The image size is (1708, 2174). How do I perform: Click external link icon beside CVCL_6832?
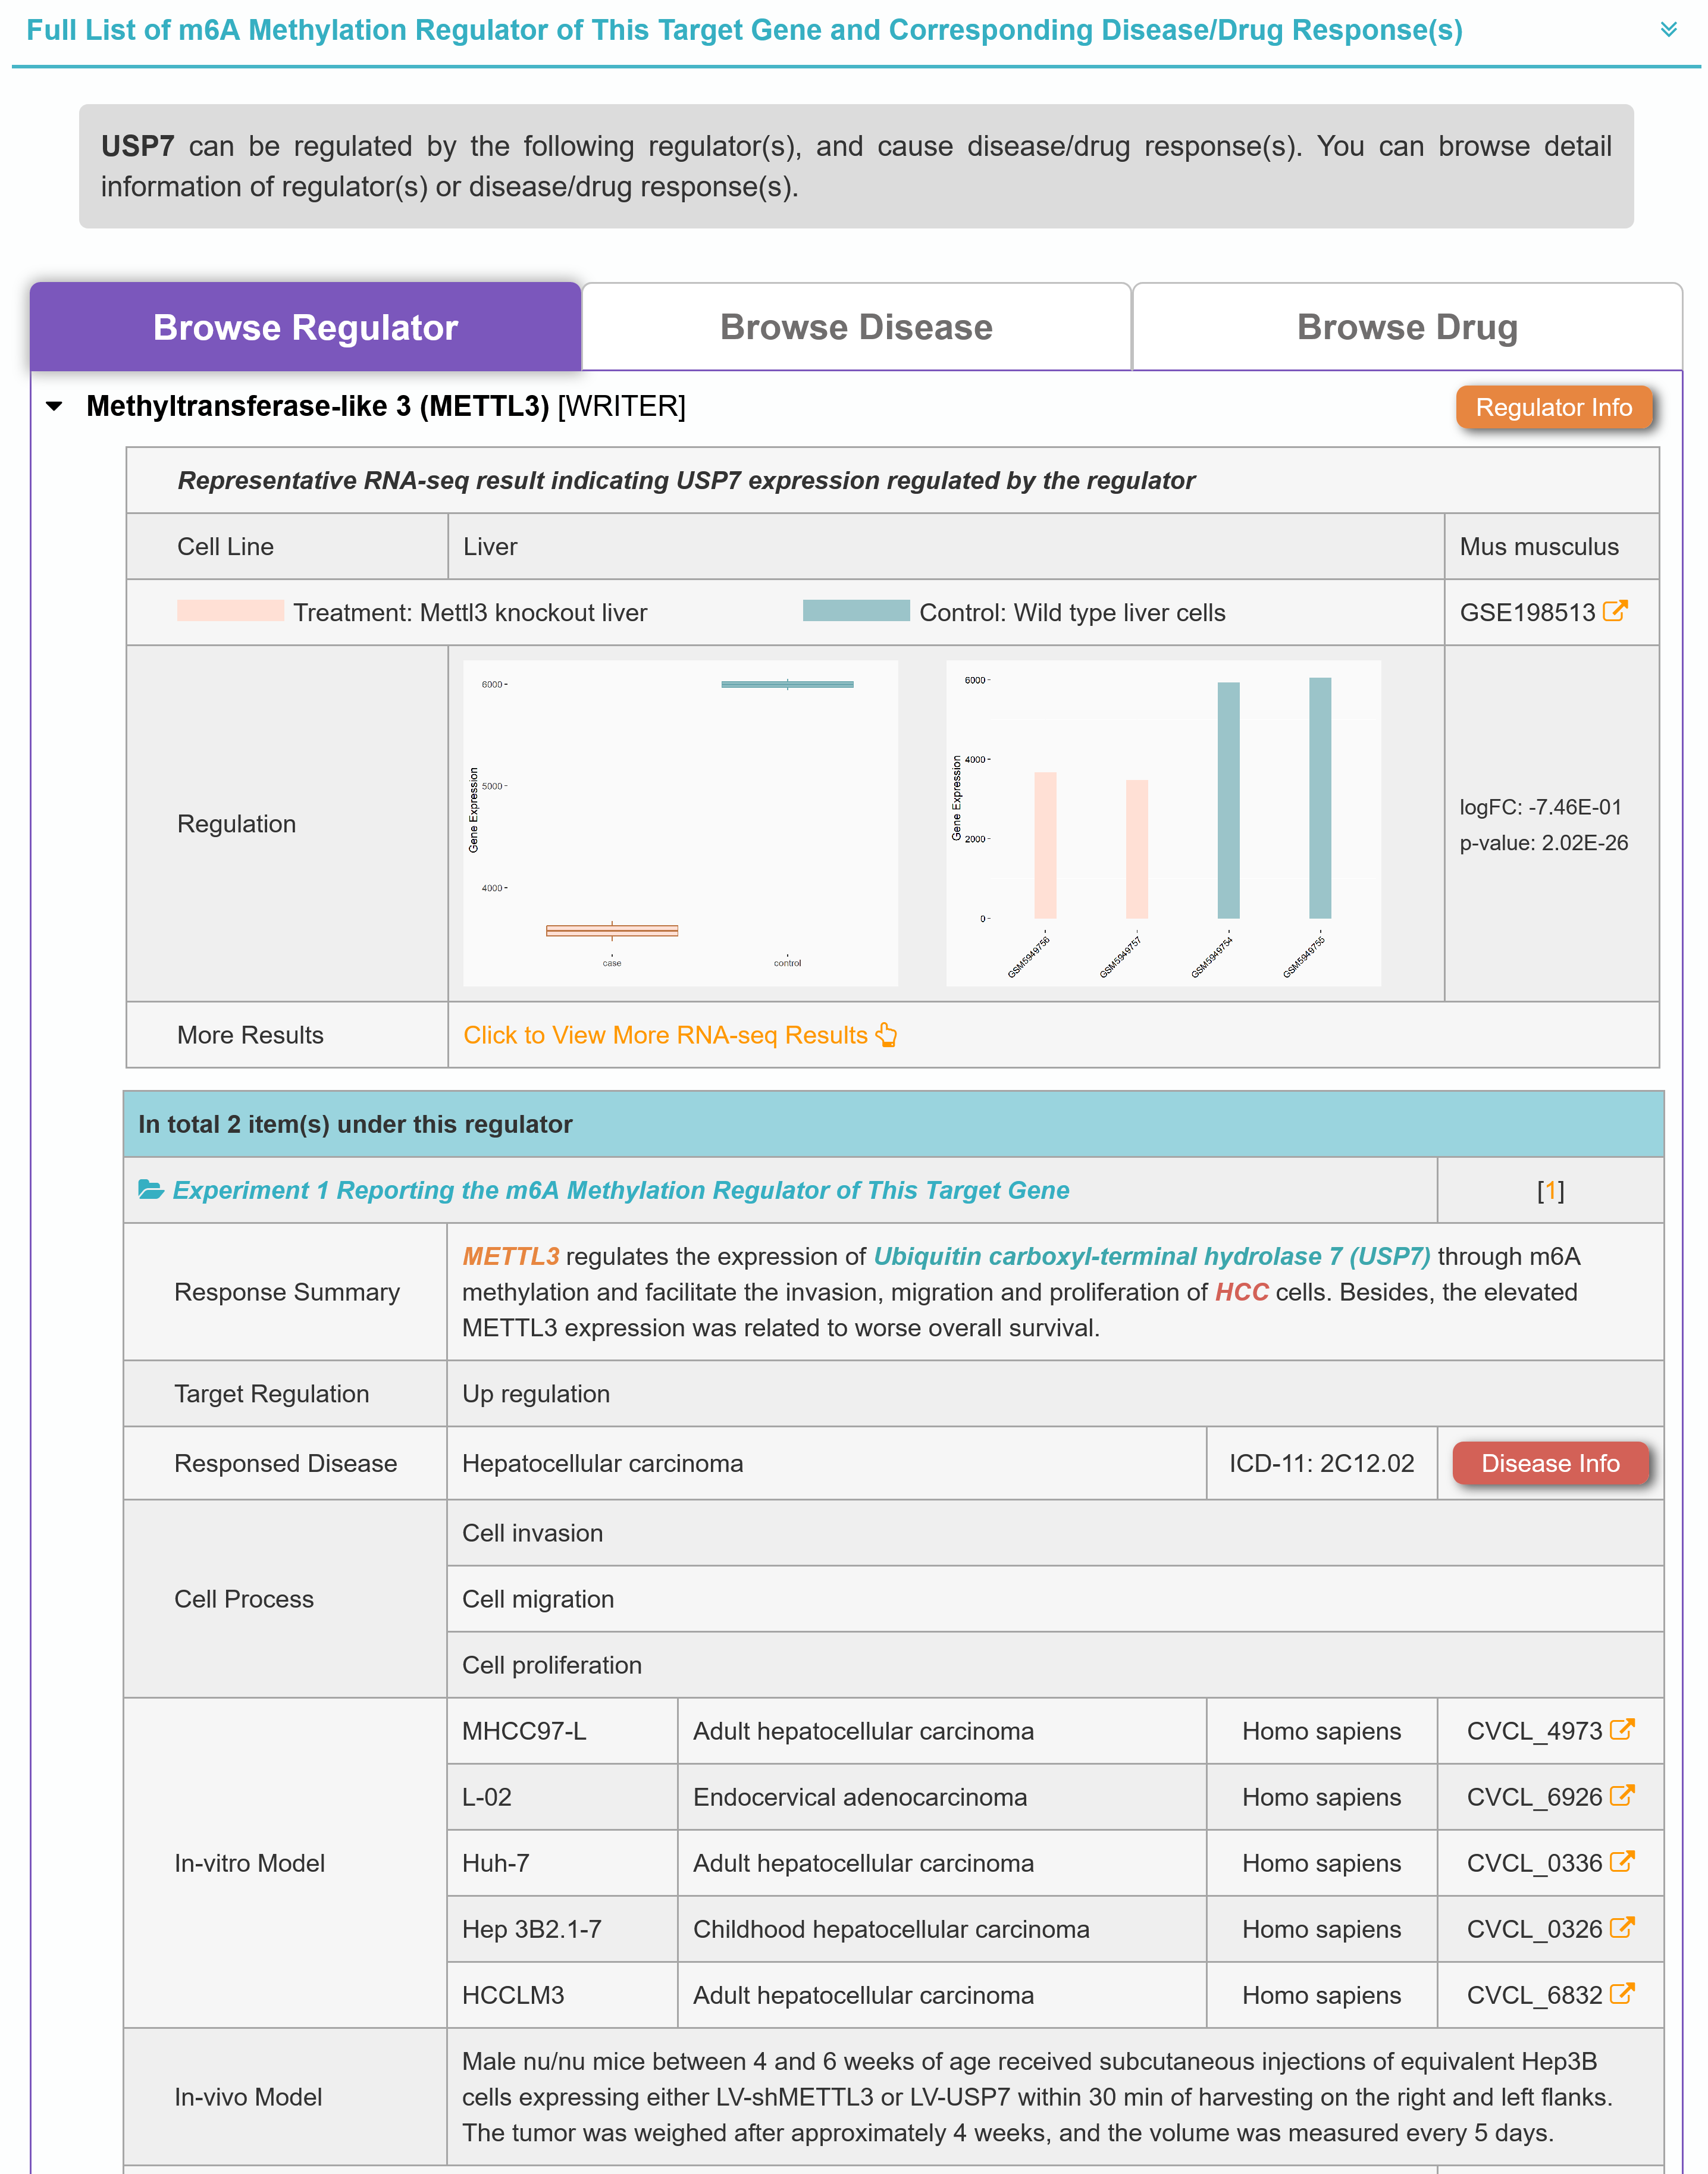pyautogui.click(x=1622, y=1993)
